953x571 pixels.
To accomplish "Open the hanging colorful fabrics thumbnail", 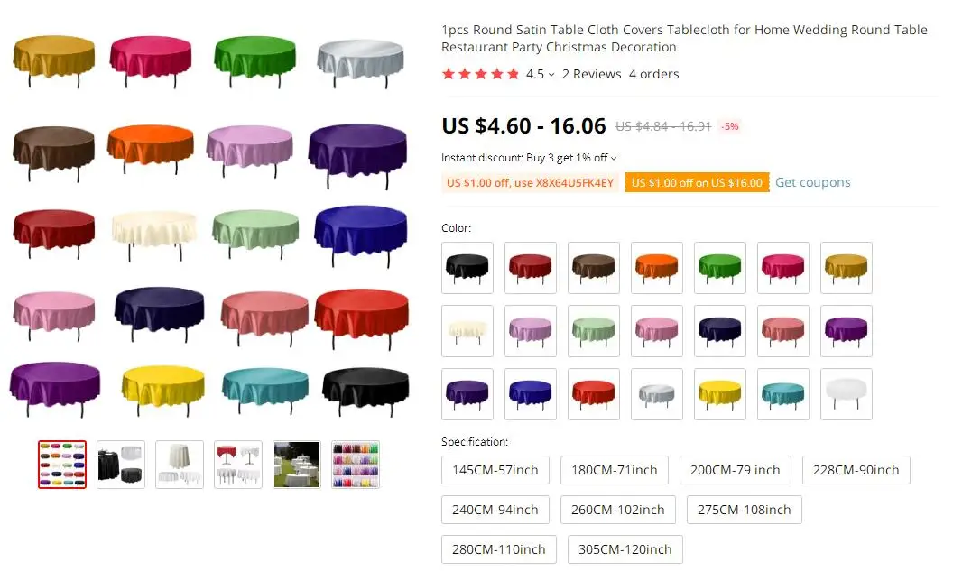I will click(x=356, y=465).
